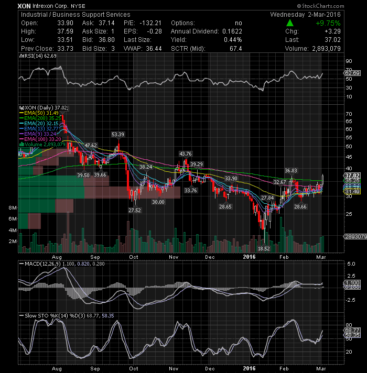Select the EPS value -0.28
The height and width of the screenshot is (373, 367).
click(x=154, y=31)
